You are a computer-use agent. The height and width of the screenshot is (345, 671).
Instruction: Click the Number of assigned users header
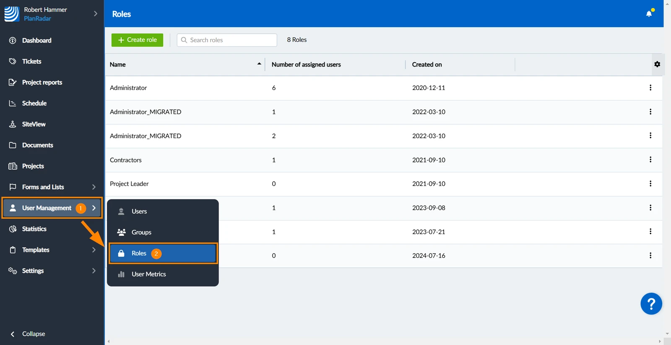(306, 64)
